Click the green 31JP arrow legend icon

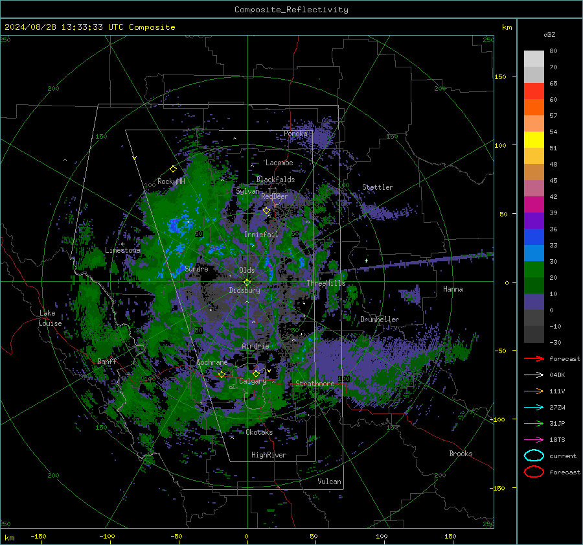(x=534, y=423)
